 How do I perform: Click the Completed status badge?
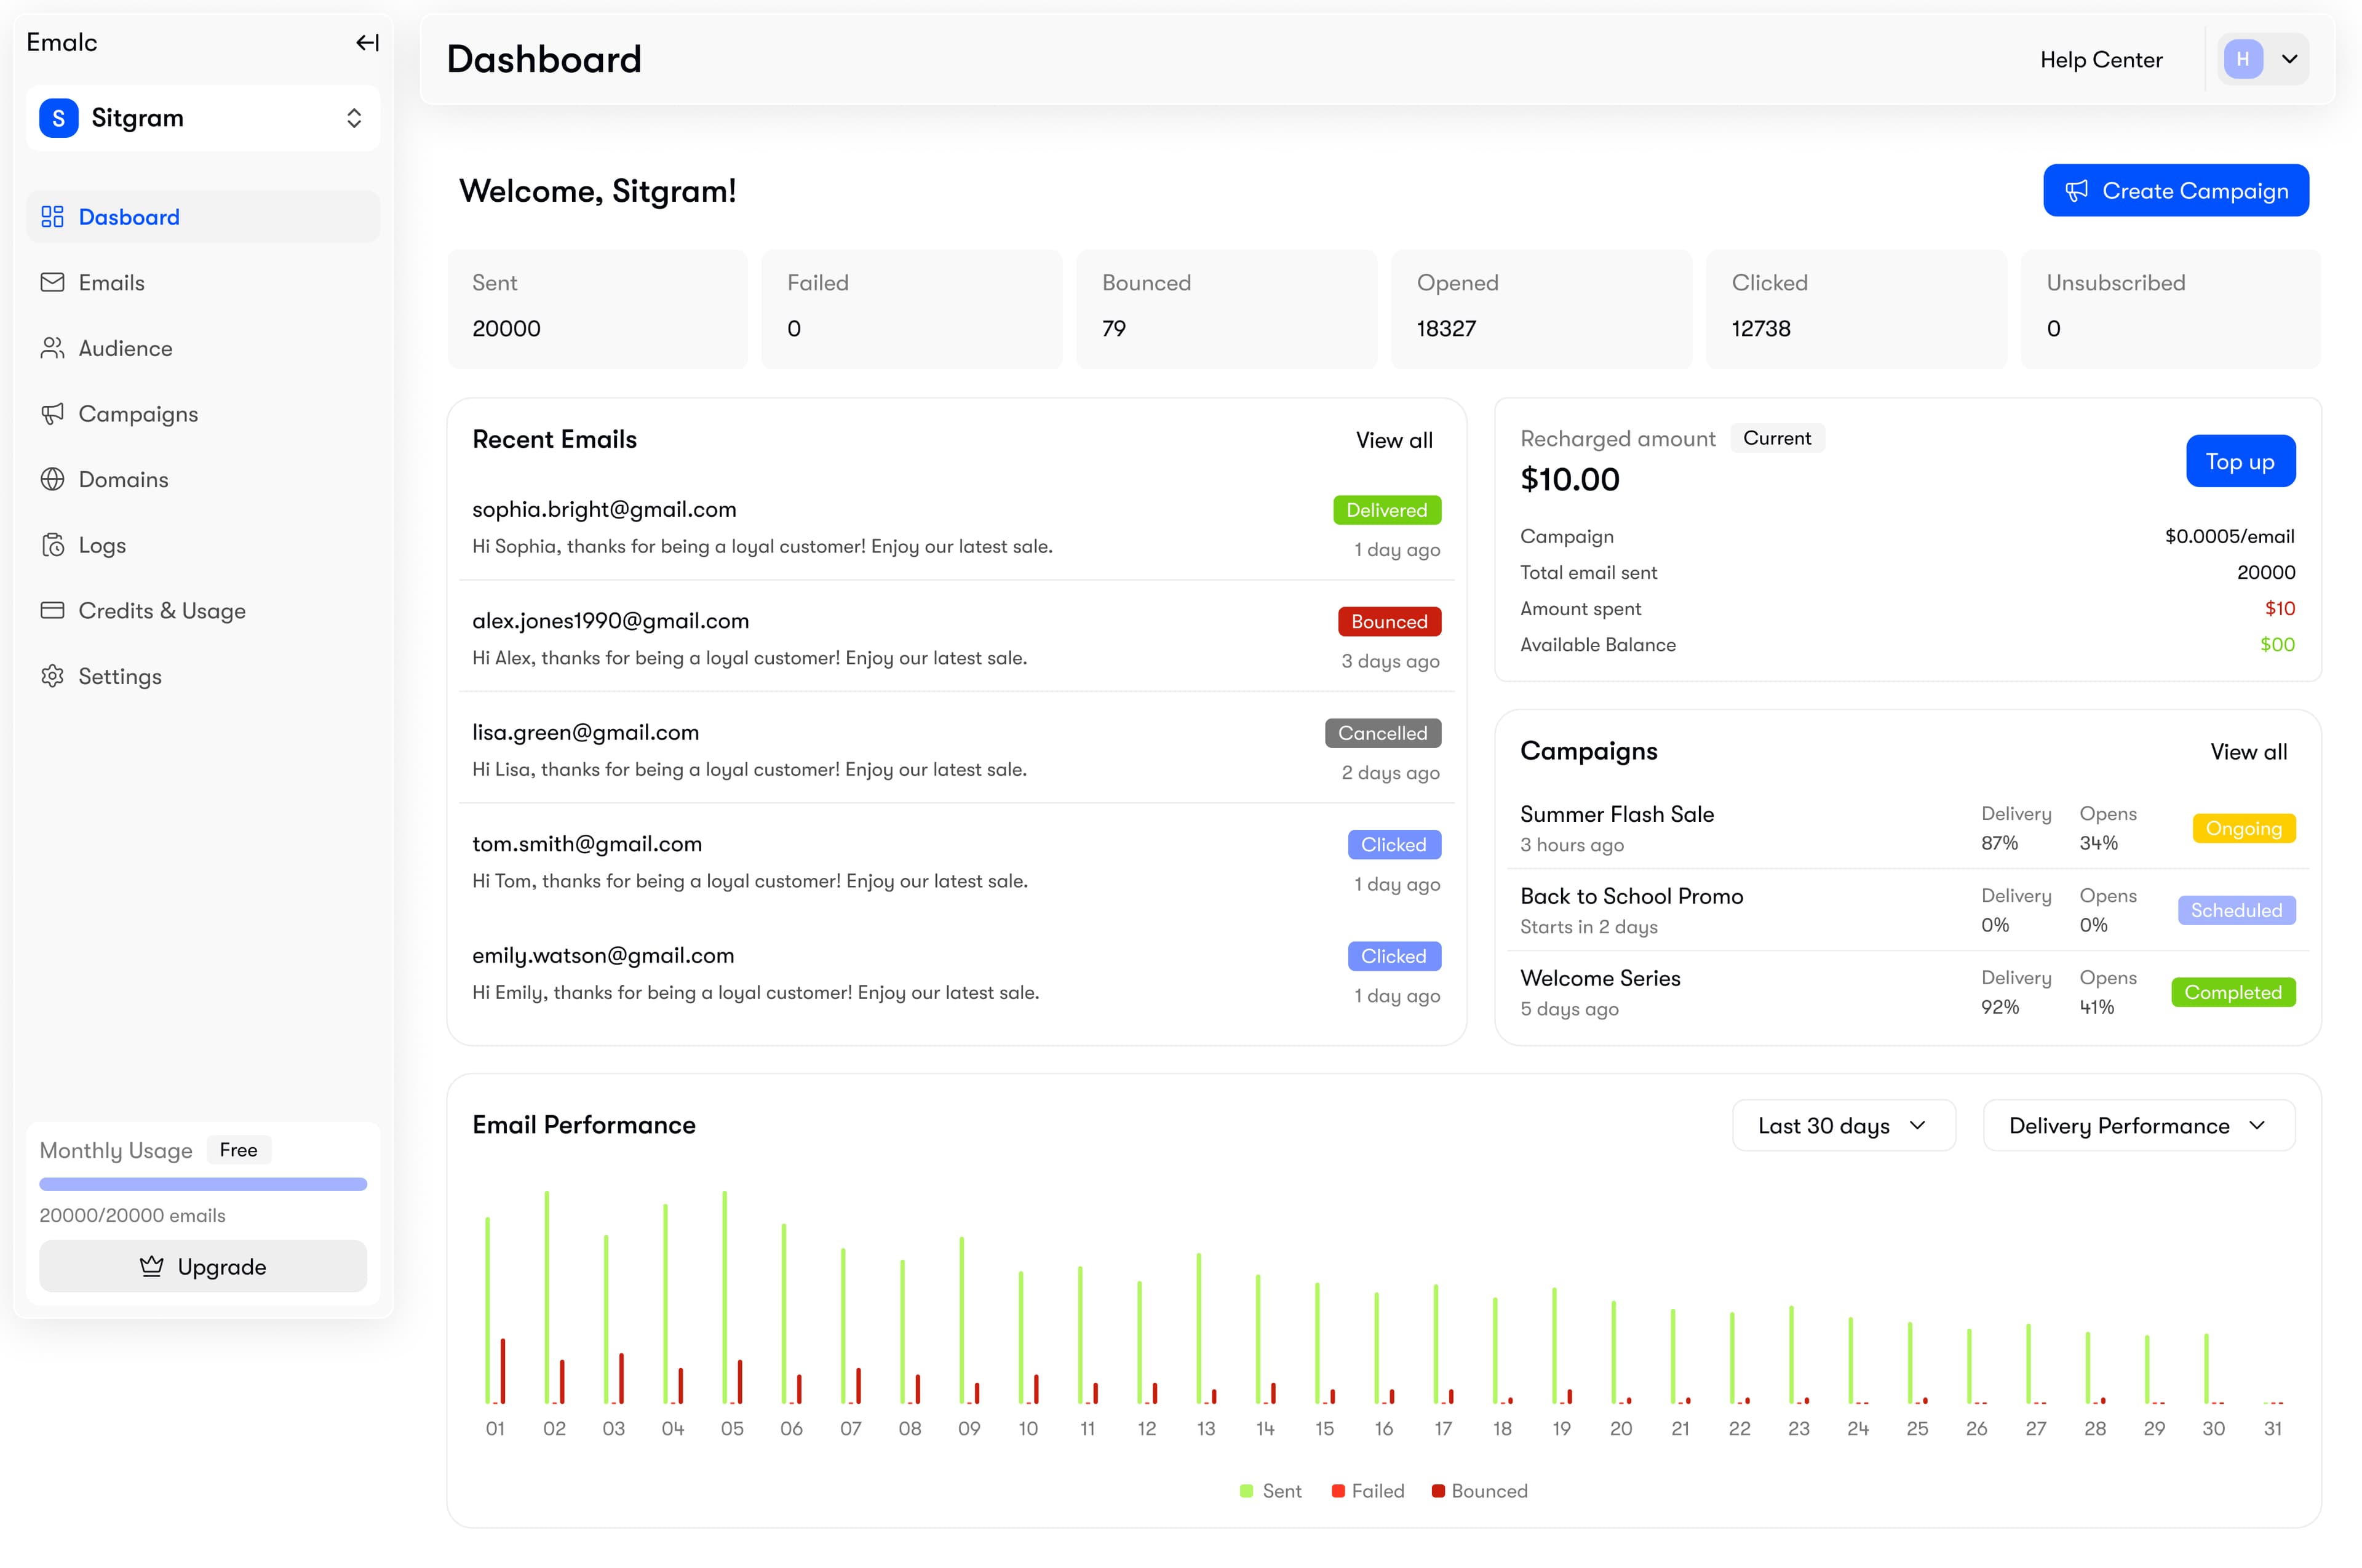(2233, 992)
